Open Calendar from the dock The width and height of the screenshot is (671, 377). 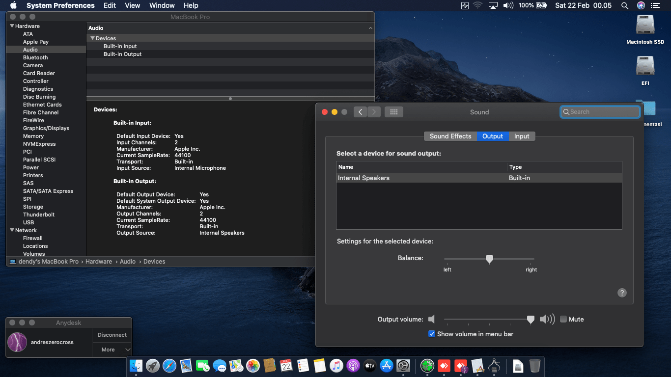tap(286, 365)
